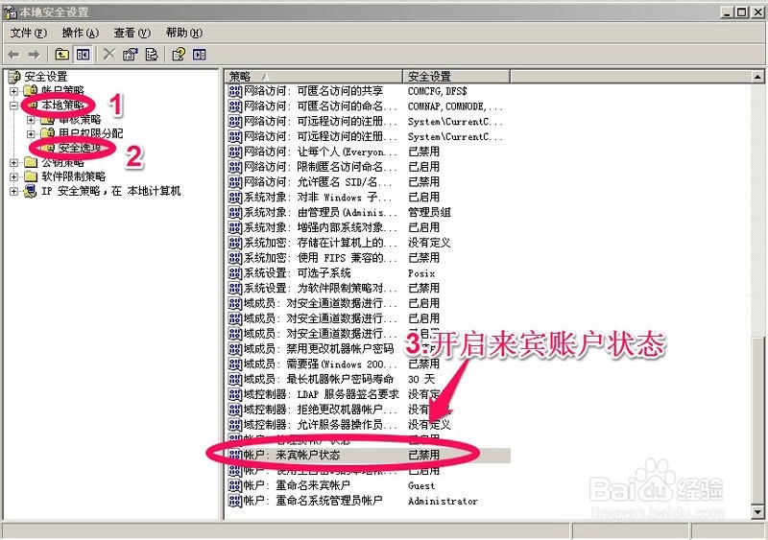Screen dimensions: 768x540
Task: Click the Delete X toolbar icon
Action: click(109, 54)
